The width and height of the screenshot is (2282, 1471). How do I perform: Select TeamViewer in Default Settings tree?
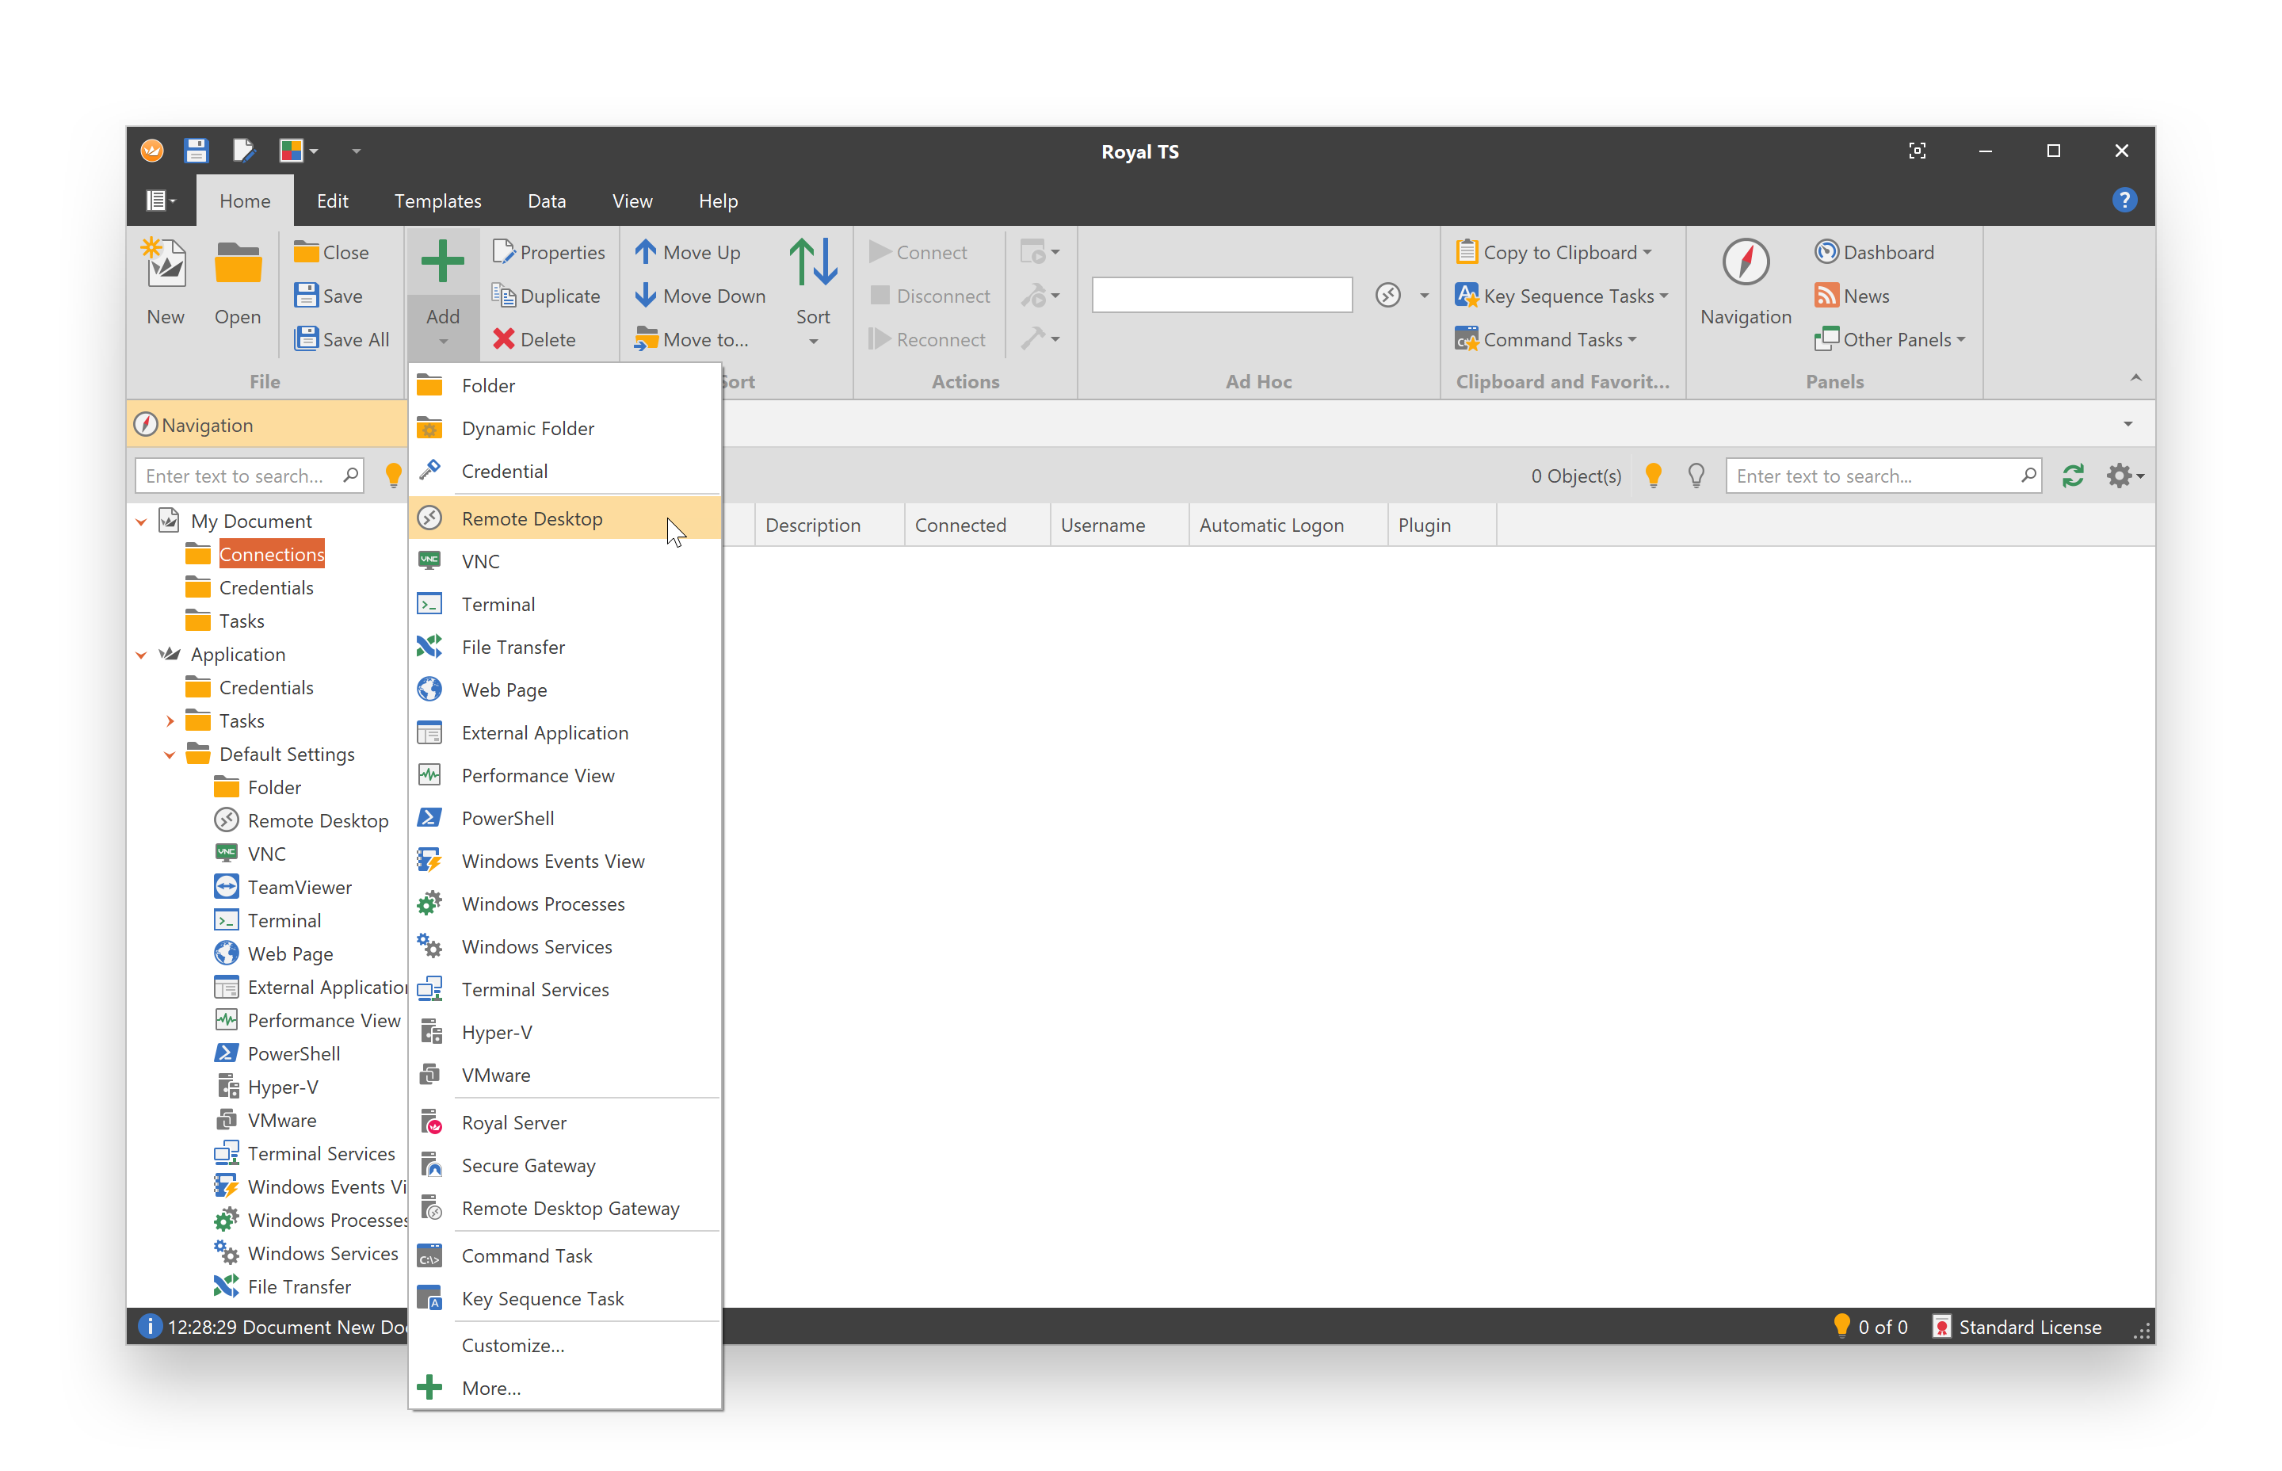299,888
